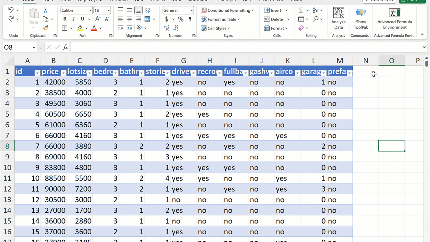Image resolution: width=430 pixels, height=242 pixels.
Task: Toggle bottom align for cells
Action: pos(138,10)
